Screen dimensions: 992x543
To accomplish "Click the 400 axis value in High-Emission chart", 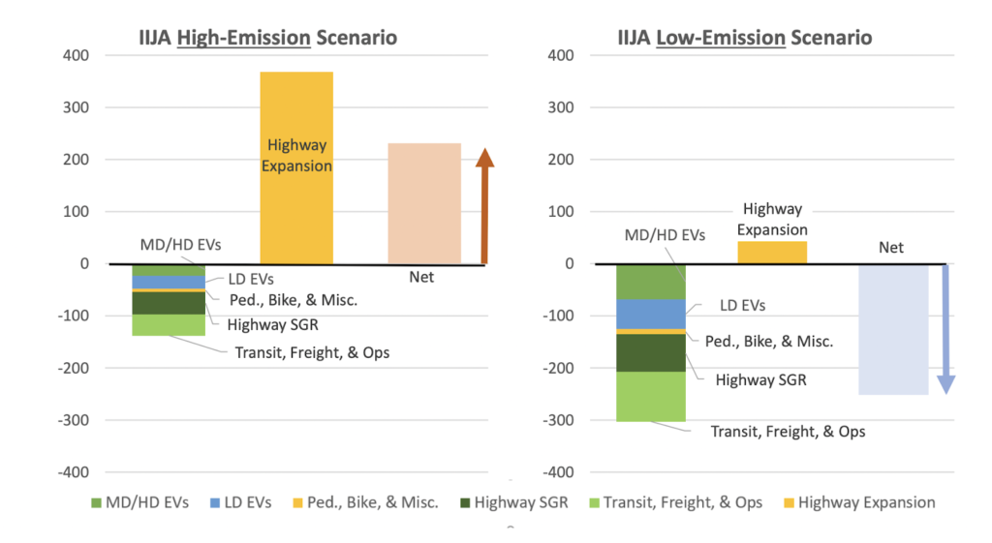I will pos(76,55).
